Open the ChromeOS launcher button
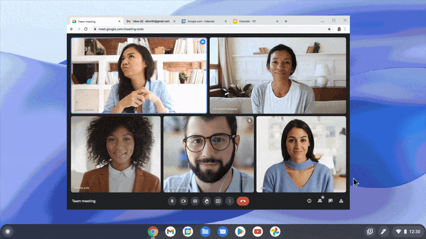This screenshot has width=426, height=239. 8,231
